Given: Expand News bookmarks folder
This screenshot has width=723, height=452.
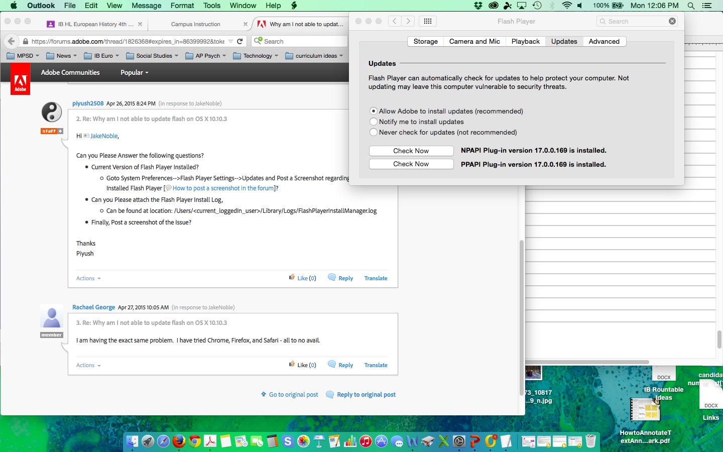Looking at the screenshot, I should pos(61,56).
